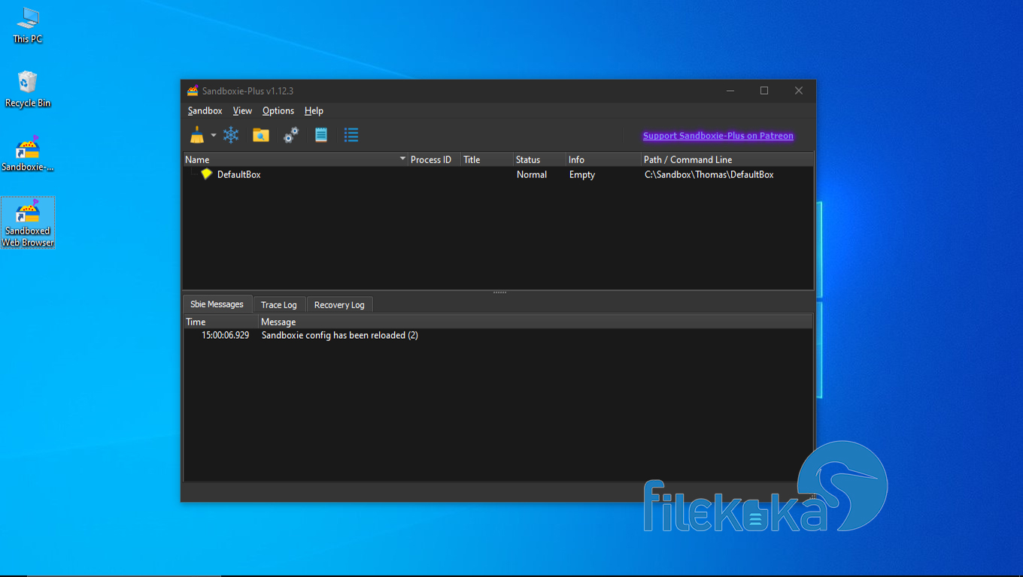Click the Time column header in log
The height and width of the screenshot is (577, 1023).
pos(221,322)
